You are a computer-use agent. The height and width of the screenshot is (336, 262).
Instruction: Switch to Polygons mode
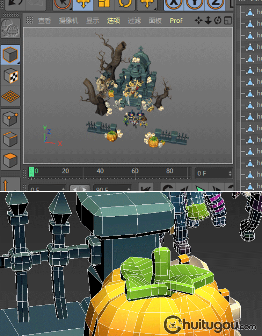[x=10, y=160]
